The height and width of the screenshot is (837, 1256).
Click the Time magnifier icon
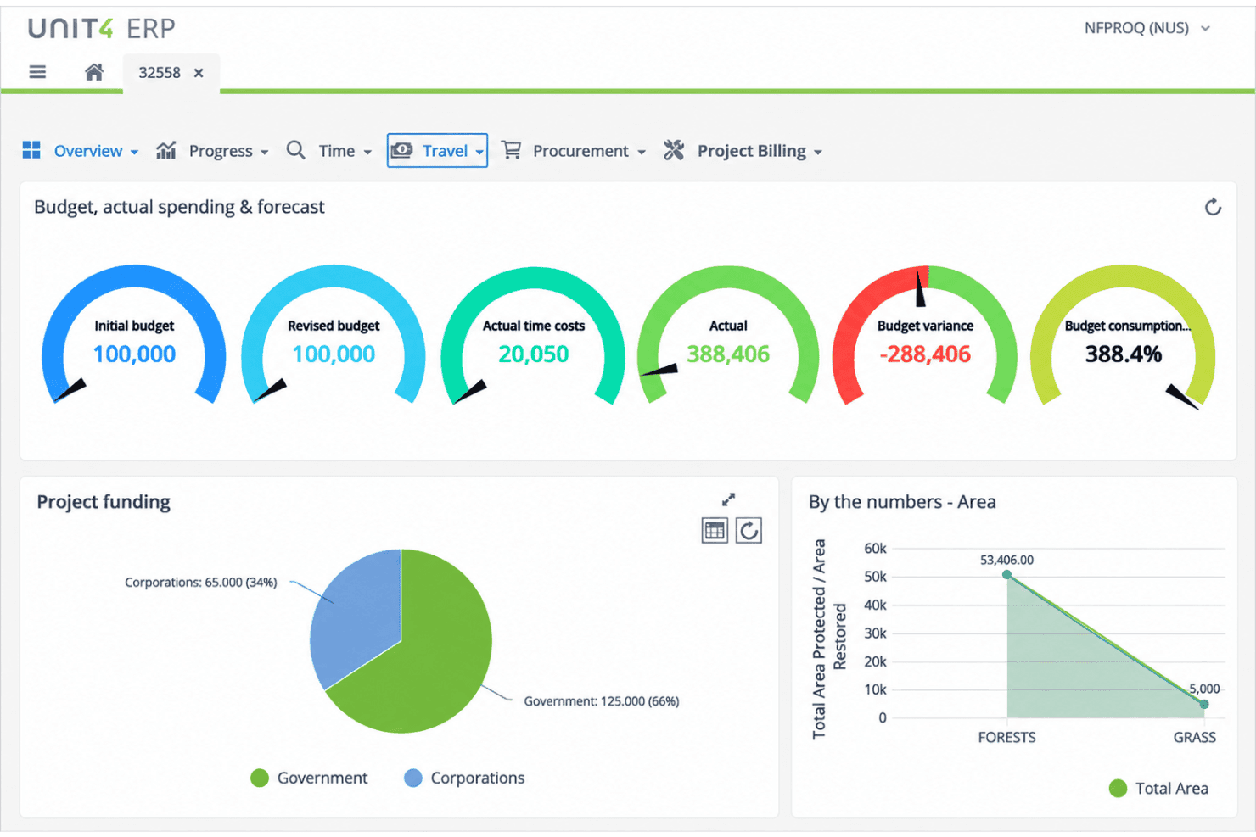coord(295,150)
